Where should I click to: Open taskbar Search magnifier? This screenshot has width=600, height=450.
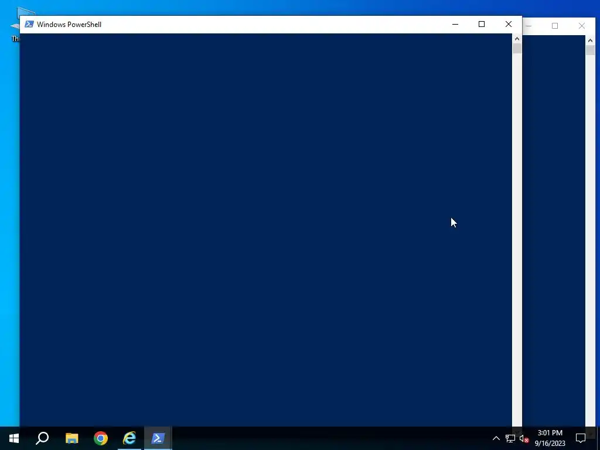pyautogui.click(x=42, y=438)
